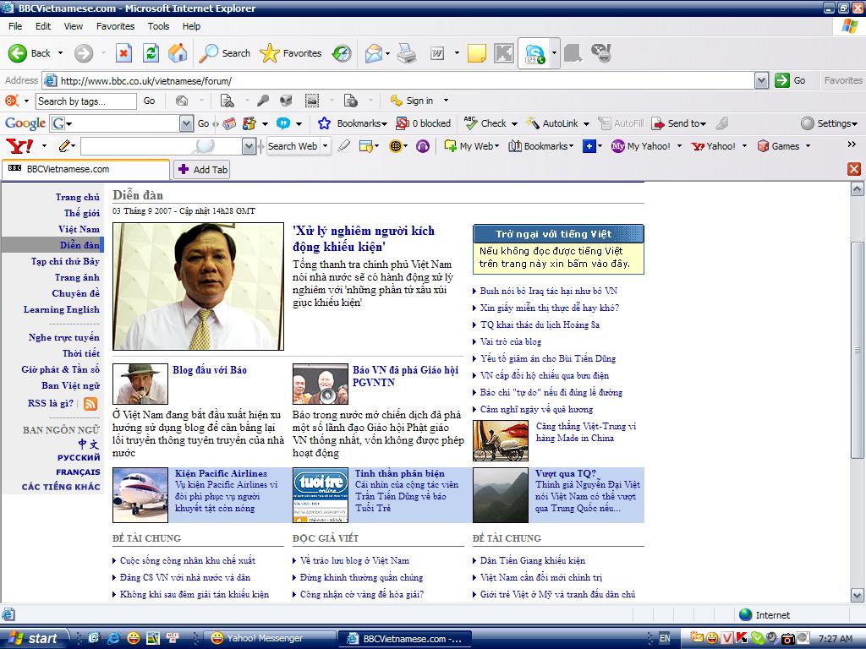Click the Add Tab button
Viewport: 866px width, 649px height.
pyautogui.click(x=202, y=169)
